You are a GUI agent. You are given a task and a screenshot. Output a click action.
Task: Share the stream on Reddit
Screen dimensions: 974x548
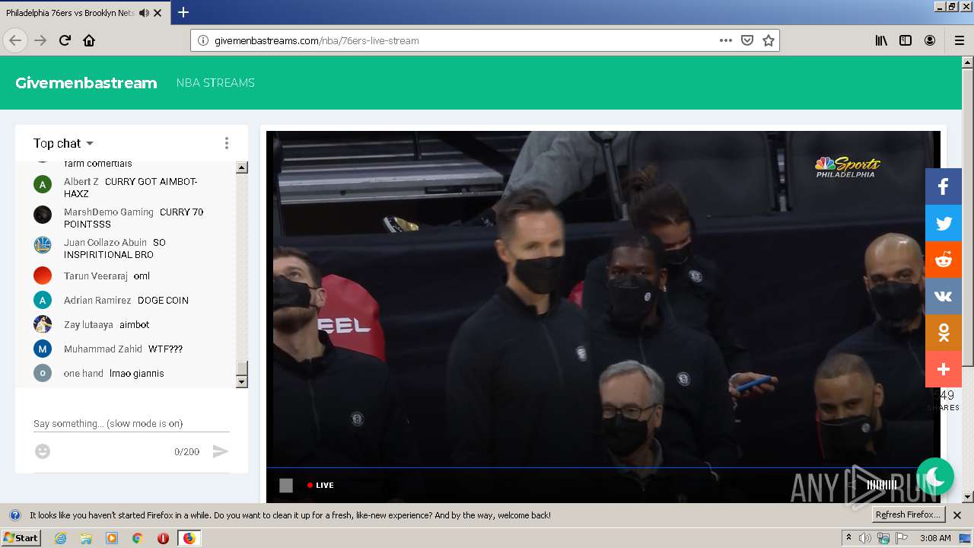point(944,260)
